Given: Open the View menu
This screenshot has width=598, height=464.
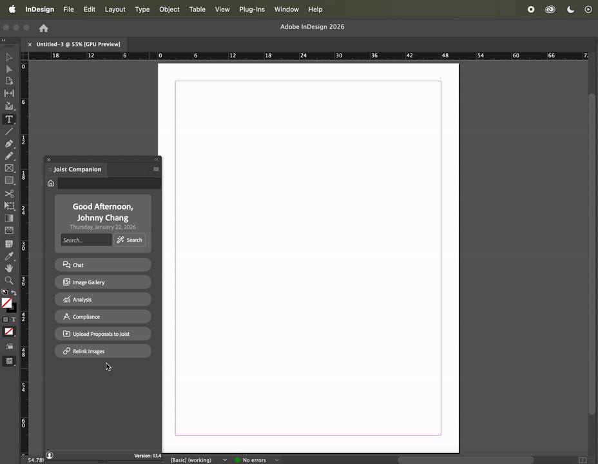Looking at the screenshot, I should pyautogui.click(x=222, y=10).
